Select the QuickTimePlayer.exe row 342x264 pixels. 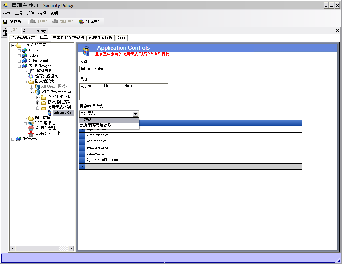click(x=191, y=160)
